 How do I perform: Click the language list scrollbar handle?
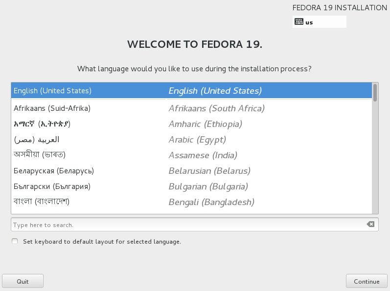click(x=375, y=93)
